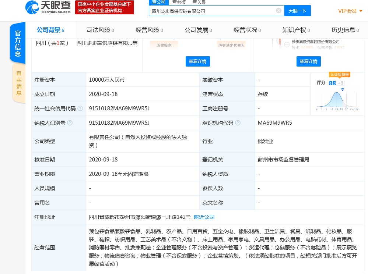Switch to 司法风险 tab
The height and width of the screenshot is (274, 368).
[101, 30]
